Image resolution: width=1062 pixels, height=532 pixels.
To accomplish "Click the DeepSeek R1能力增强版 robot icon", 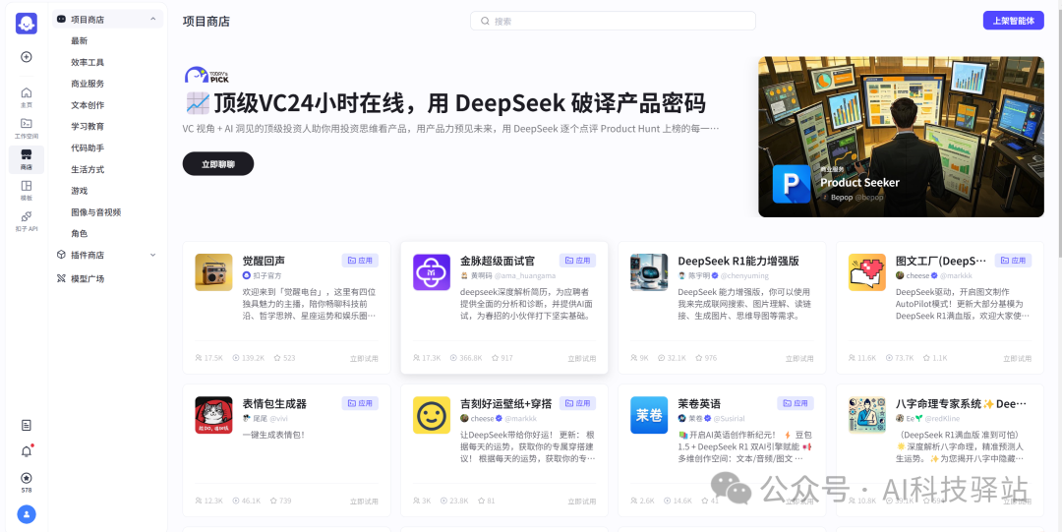I will (649, 272).
